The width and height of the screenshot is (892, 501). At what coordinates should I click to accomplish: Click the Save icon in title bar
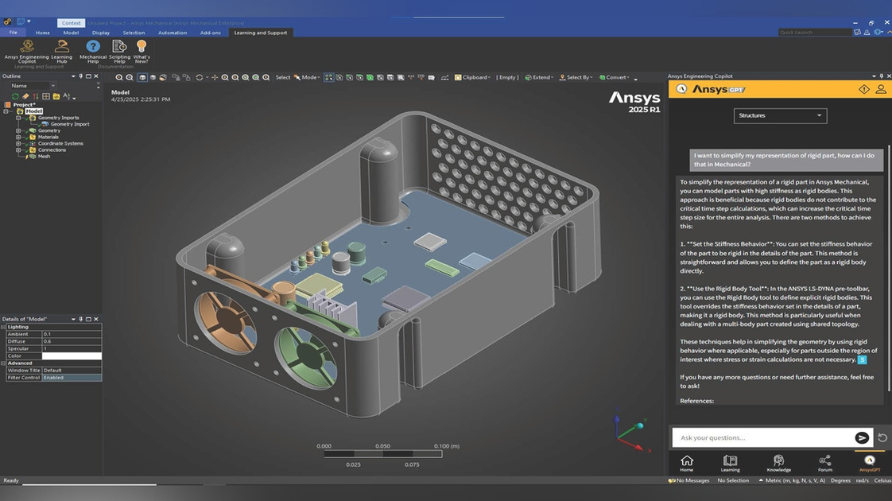21,21
